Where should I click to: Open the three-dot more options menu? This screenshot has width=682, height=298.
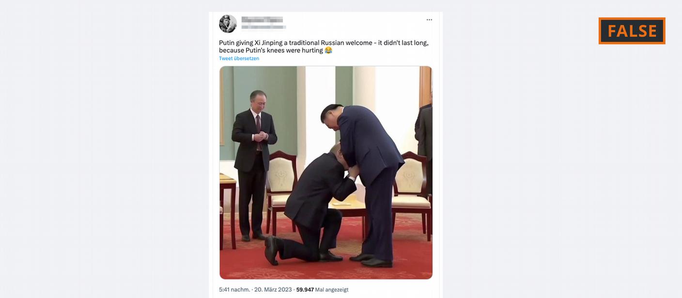coord(429,20)
